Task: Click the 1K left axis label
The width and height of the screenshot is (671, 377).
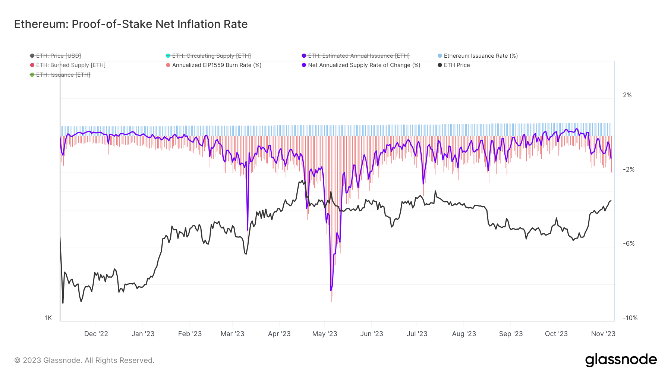Action: [48, 318]
